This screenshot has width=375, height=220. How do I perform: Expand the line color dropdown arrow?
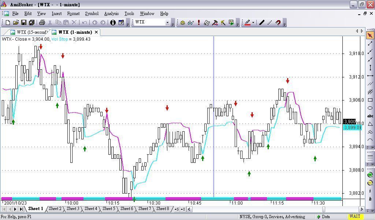pos(253,22)
